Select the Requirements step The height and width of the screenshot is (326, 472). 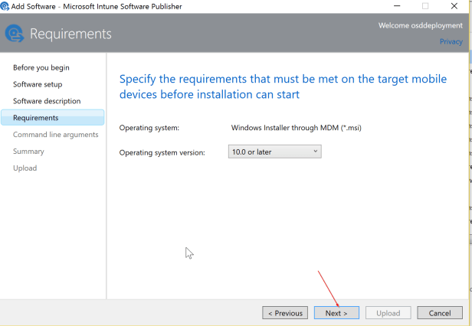pos(53,118)
